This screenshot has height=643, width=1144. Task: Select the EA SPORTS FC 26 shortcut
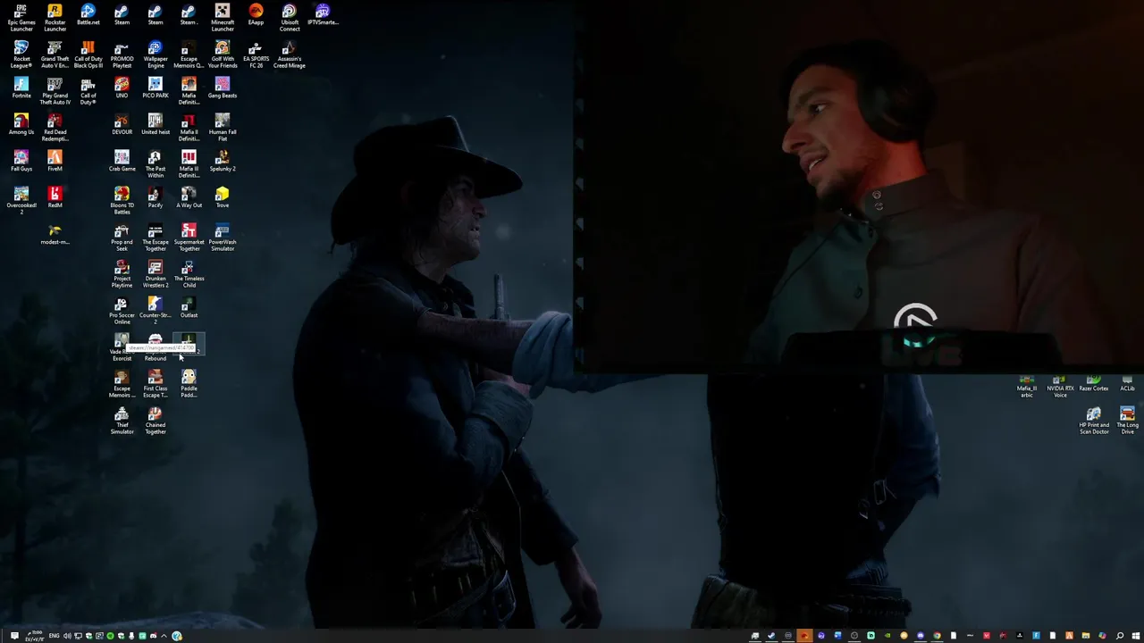pos(256,54)
